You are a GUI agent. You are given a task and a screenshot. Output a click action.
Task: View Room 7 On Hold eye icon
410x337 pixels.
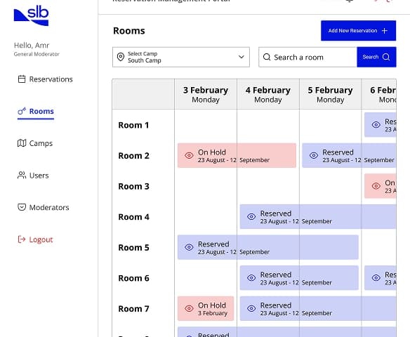(189, 308)
